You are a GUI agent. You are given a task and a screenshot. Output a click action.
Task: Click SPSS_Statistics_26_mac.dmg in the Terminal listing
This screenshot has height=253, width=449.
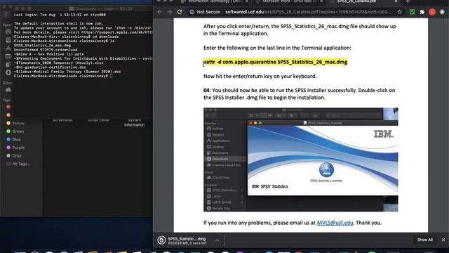click(42, 45)
